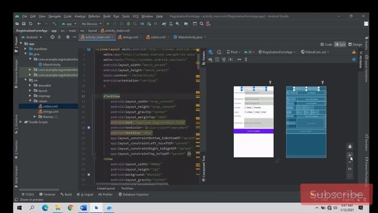Click the Orientation for Preview icon
Viewport: 378px width, 213px height.
[219, 52]
